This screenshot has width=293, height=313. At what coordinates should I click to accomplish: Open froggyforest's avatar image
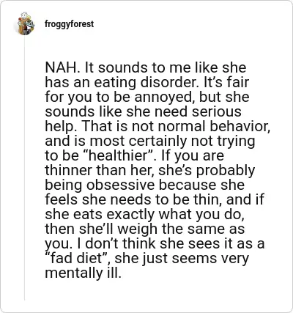[x=26, y=23]
